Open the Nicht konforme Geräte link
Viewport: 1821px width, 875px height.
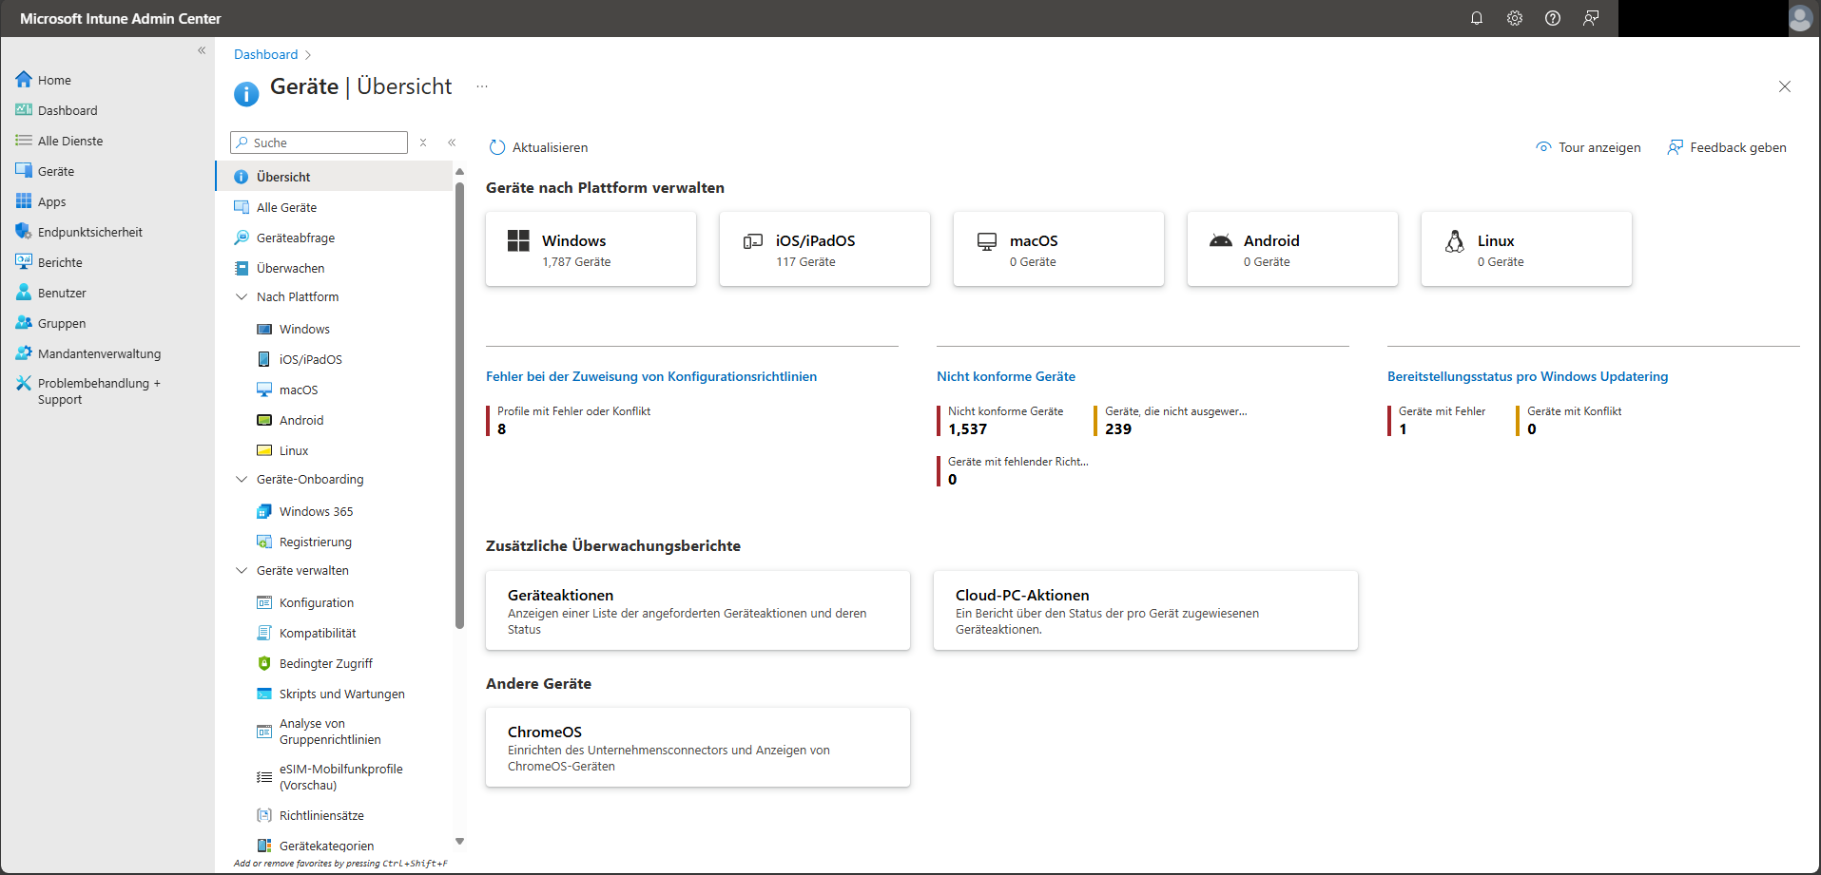coord(1006,376)
